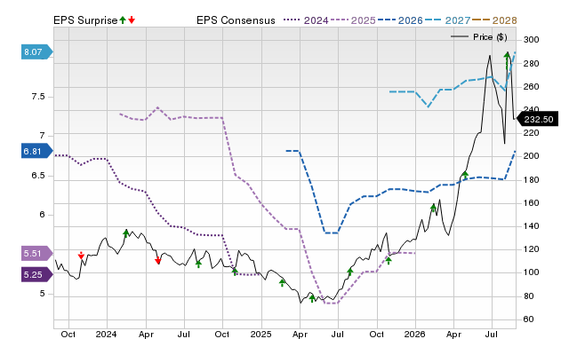Select the 2024 consensus legend entry

coord(306,20)
